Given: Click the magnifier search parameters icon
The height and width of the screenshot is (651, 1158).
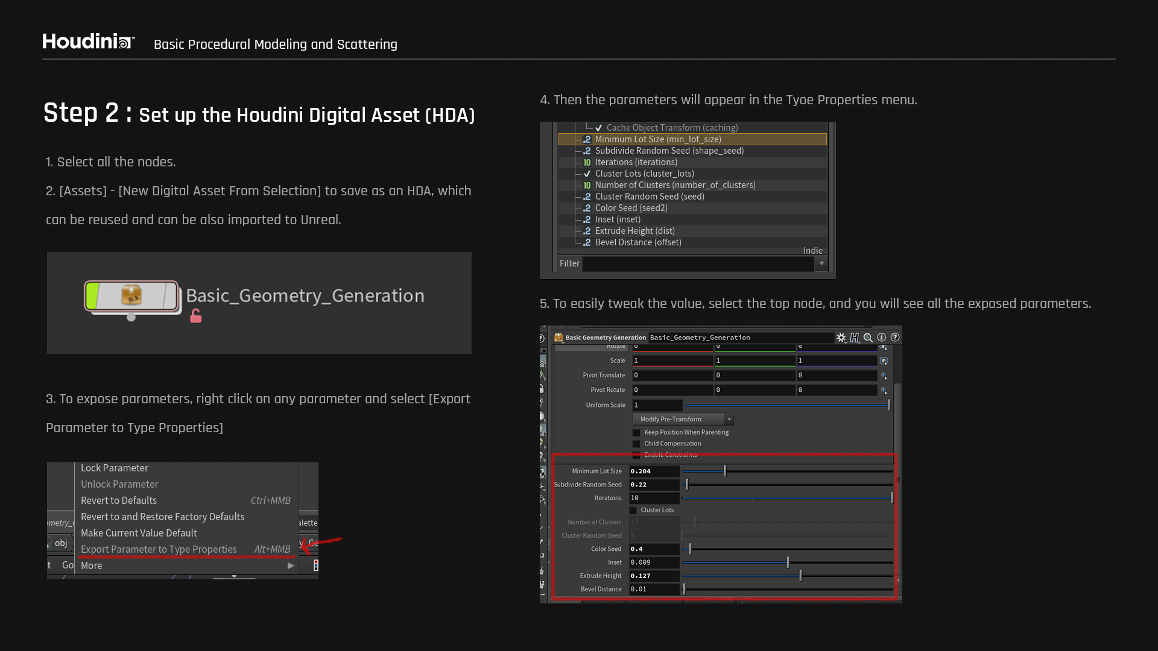Looking at the screenshot, I should [868, 338].
